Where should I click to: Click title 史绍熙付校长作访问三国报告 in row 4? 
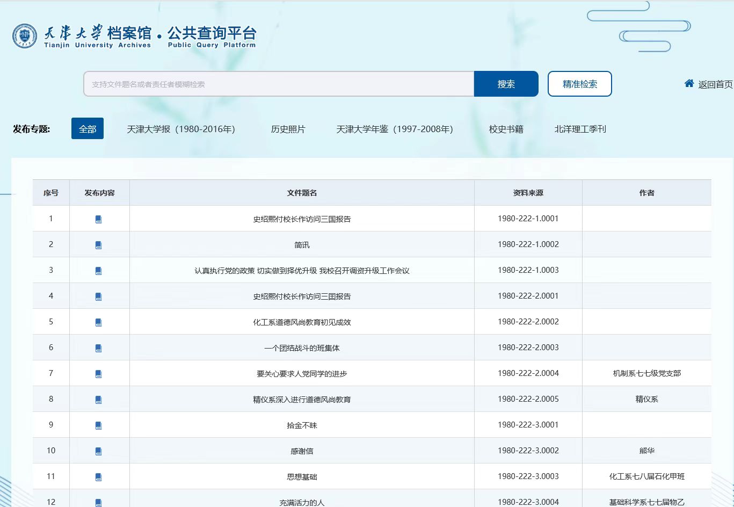pos(302,296)
